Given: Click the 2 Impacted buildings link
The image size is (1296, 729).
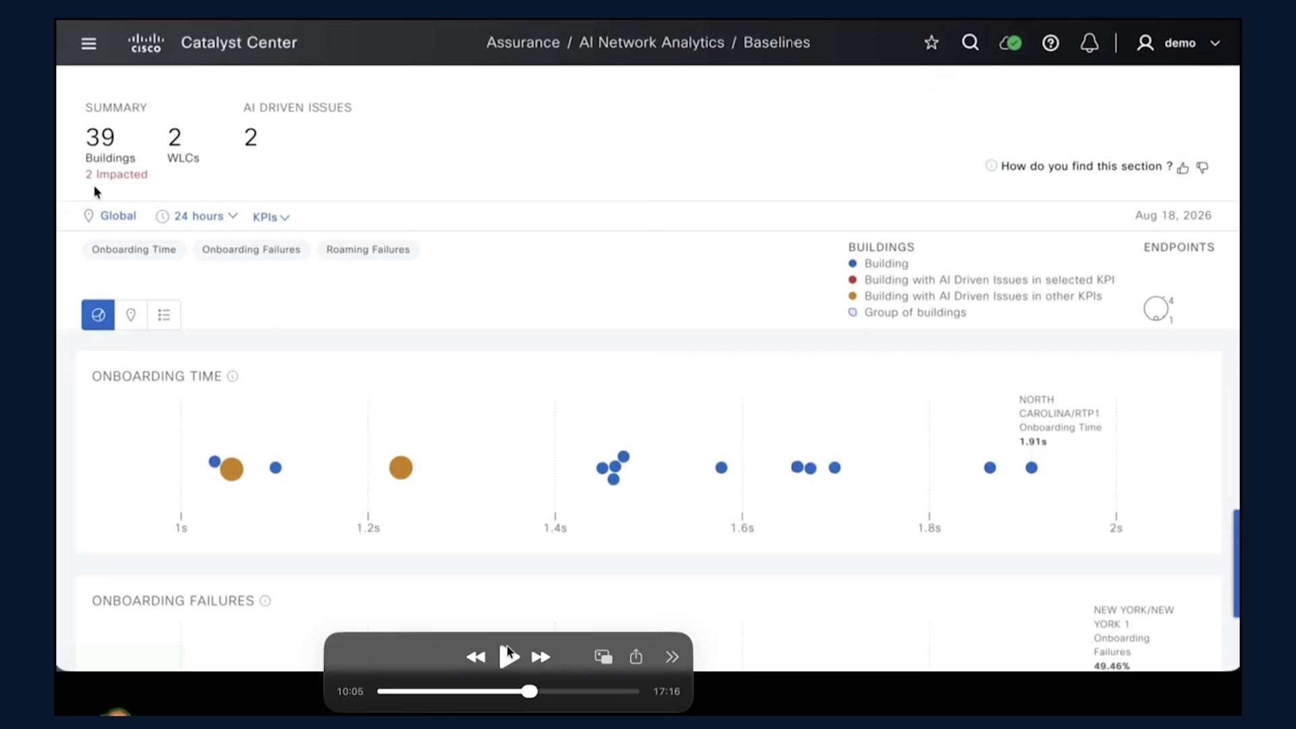Looking at the screenshot, I should (116, 174).
